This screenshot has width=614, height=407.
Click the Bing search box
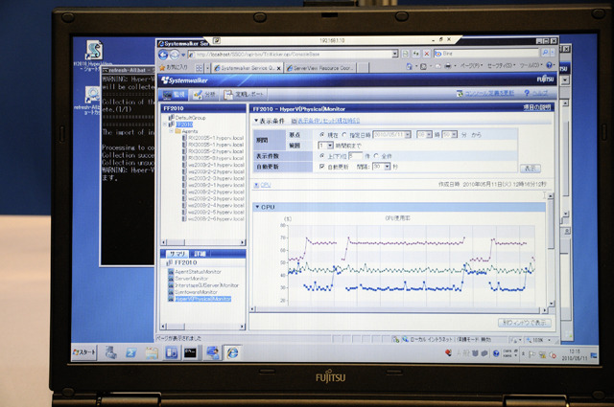[x=487, y=53]
